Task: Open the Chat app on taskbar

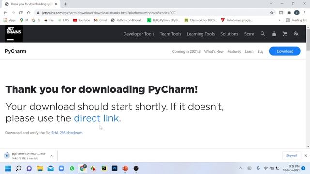Action: pos(29,168)
